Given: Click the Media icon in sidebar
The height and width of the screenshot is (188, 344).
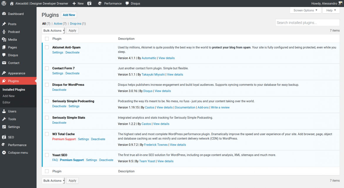Looking at the screenshot, I should [x=4, y=40].
